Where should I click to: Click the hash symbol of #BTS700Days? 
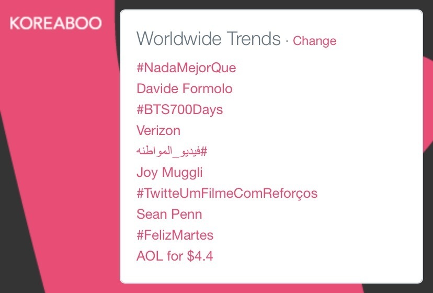(x=140, y=109)
